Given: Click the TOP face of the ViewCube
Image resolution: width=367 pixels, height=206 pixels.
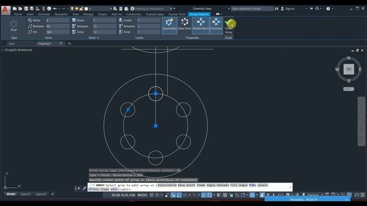Looking at the screenshot, I should [349, 69].
